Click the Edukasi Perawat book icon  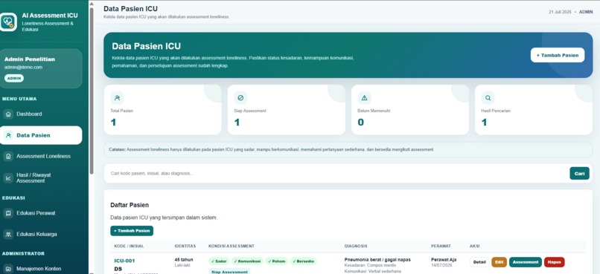point(8,213)
